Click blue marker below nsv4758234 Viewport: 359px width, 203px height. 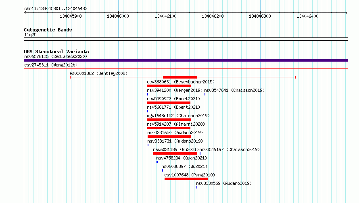pyautogui.click(x=157, y=162)
